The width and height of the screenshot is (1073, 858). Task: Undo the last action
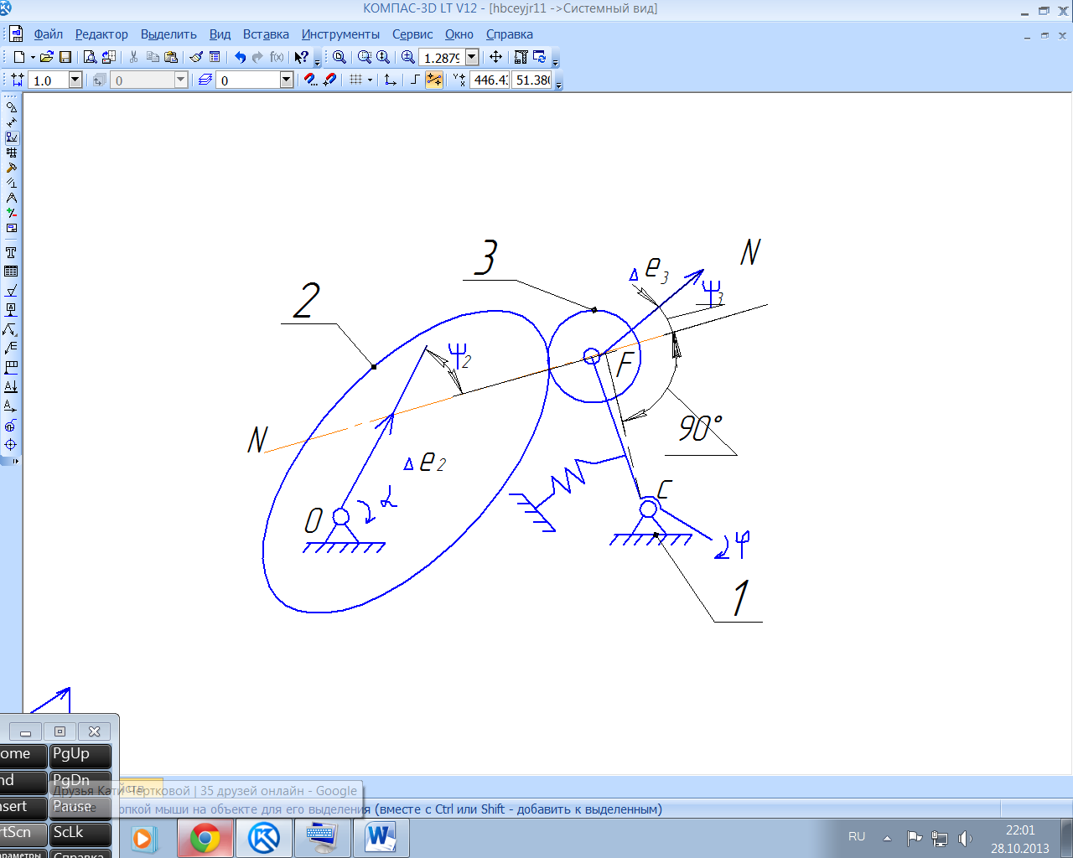240,57
